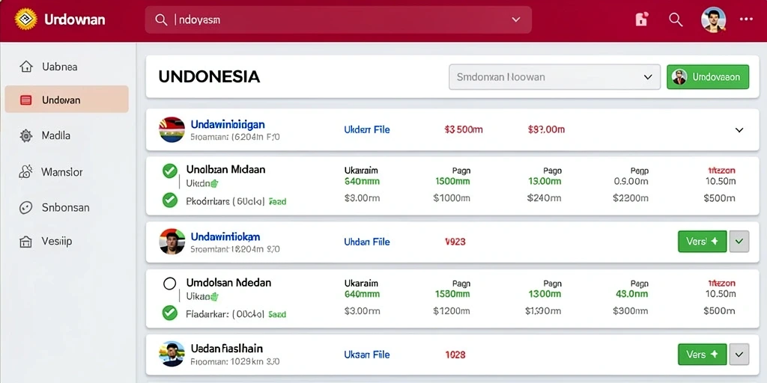Click the green Undovaaon button

click(708, 77)
